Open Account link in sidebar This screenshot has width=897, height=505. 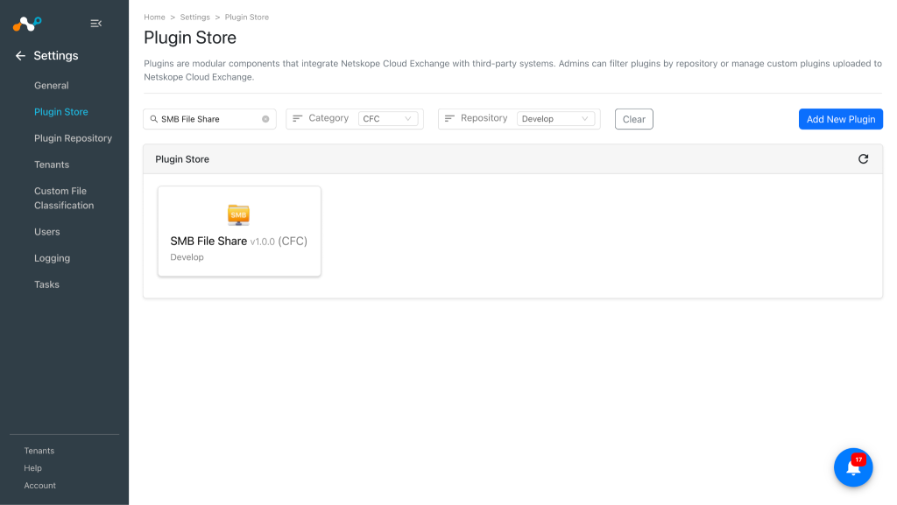(40, 486)
